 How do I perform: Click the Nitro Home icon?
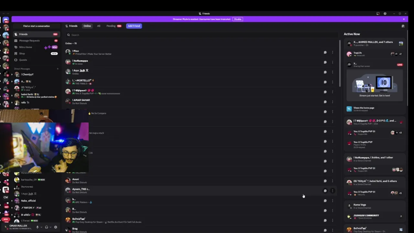coord(16,47)
